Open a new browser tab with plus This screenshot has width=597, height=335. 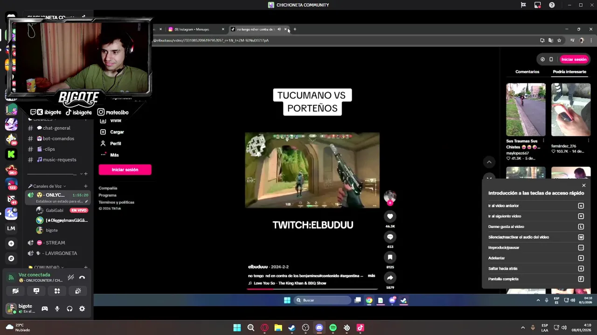point(295,29)
